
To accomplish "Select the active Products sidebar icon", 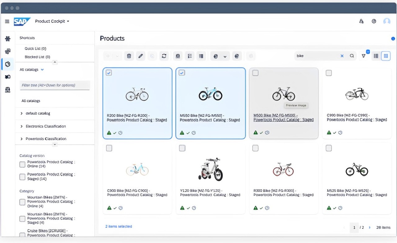I will [8, 64].
